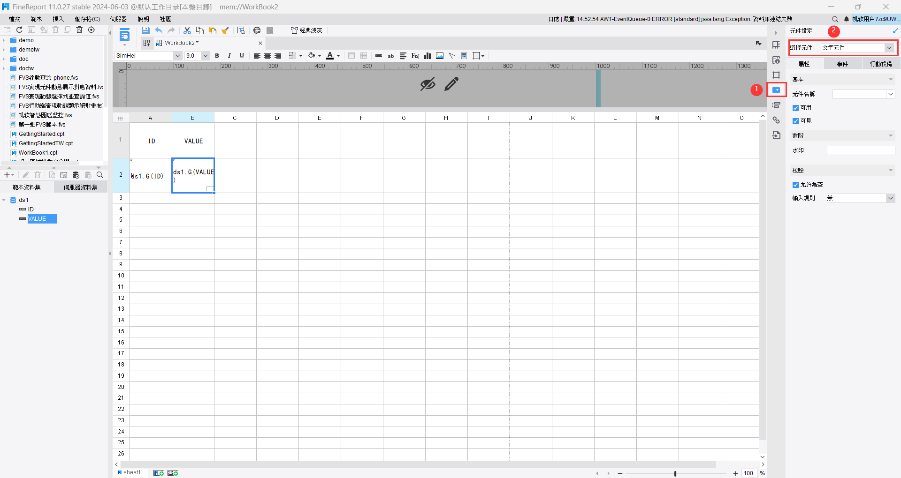Expand the demo folder
This screenshot has height=478, width=901.
(x=4, y=40)
